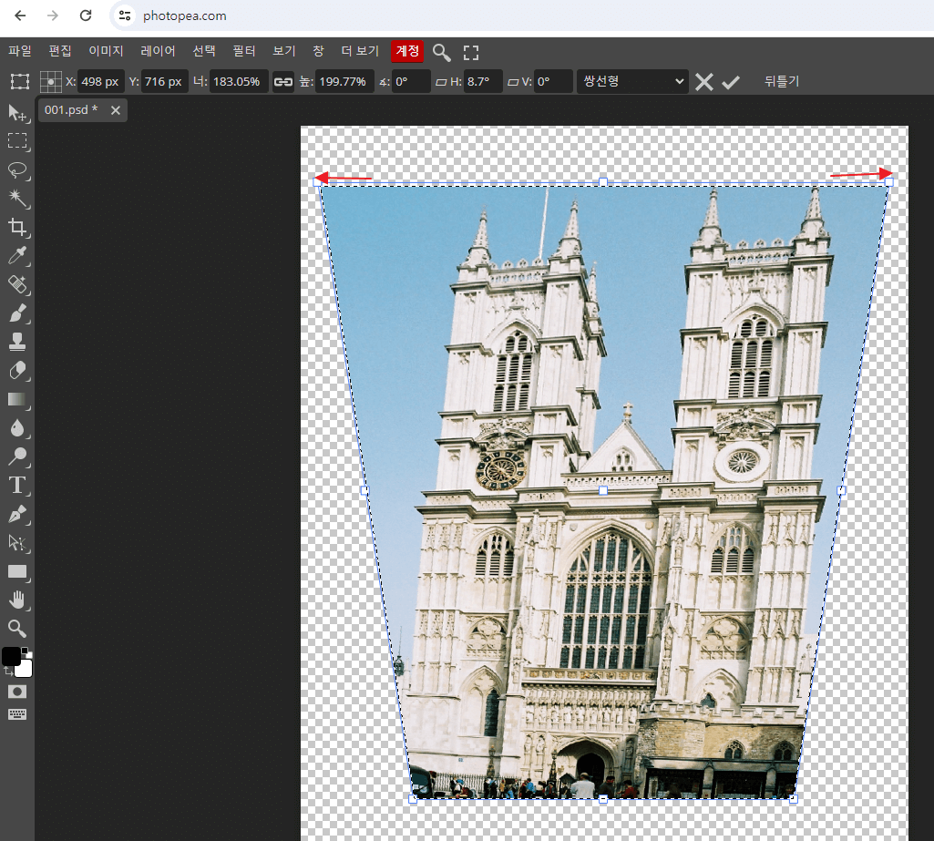Reload the photopea.com page
This screenshot has height=841, width=934.
pyautogui.click(x=86, y=15)
